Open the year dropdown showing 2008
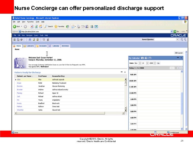Viewport: 193px width, 145px height. (155, 63)
